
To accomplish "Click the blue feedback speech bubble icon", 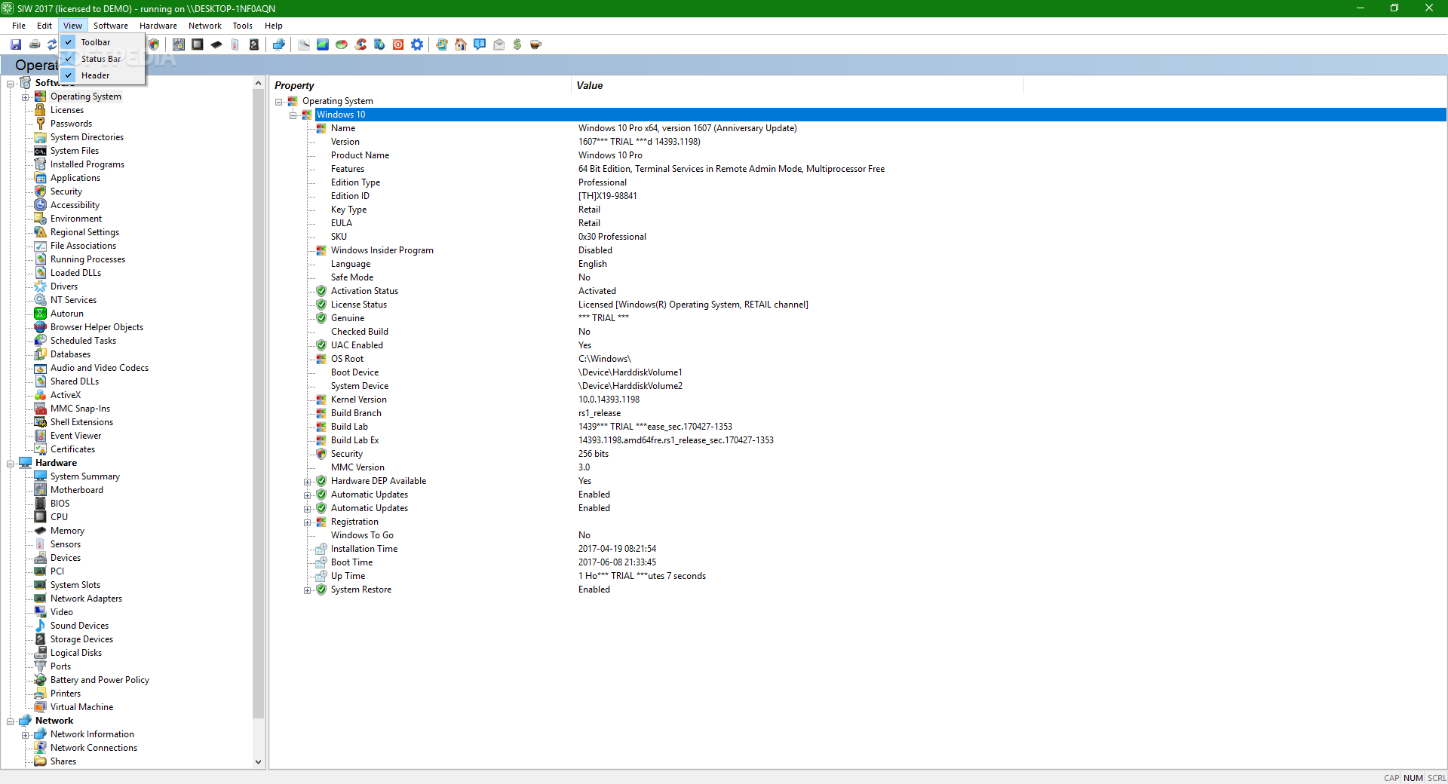I will coord(480,44).
